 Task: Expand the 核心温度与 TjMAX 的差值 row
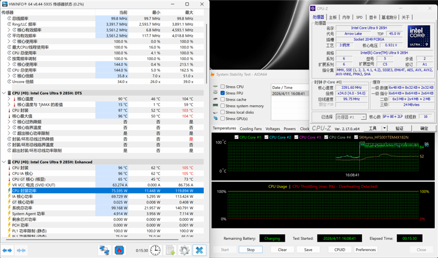tap(9, 104)
